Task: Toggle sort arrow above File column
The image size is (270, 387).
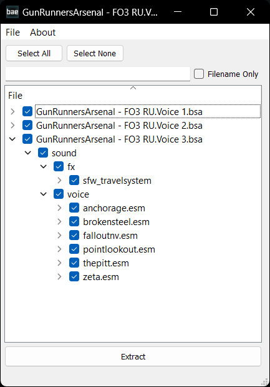Action: click(133, 88)
